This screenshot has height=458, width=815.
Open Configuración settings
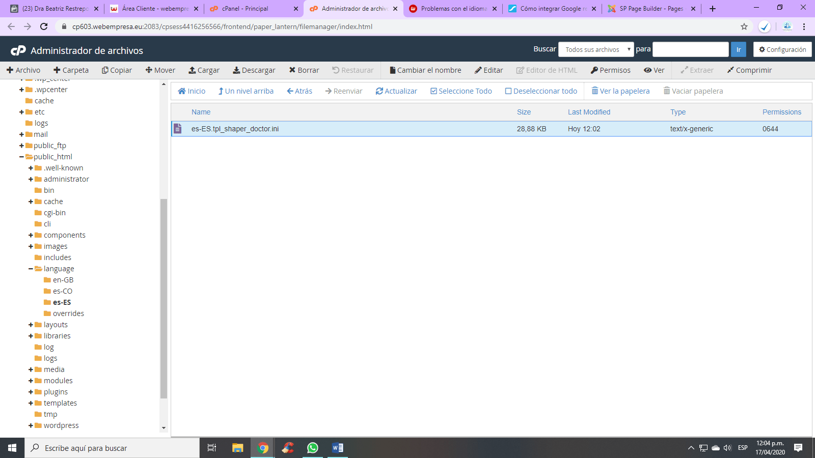click(782, 49)
